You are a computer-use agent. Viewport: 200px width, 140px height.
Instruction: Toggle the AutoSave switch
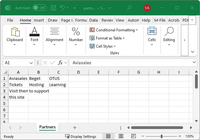tap(39, 8)
